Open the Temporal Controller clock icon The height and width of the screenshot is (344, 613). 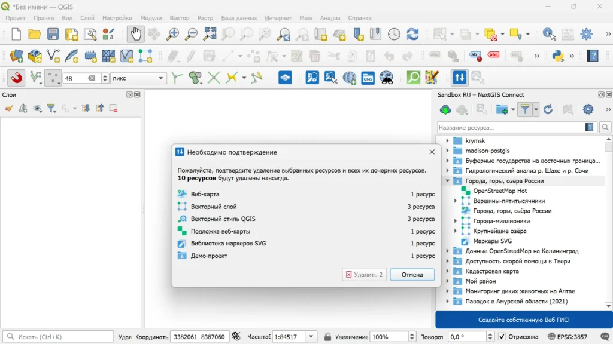tap(394, 34)
